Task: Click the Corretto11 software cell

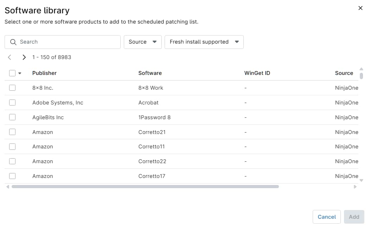Action: tap(152, 147)
